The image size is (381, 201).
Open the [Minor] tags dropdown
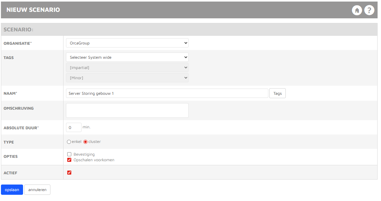tap(127, 78)
